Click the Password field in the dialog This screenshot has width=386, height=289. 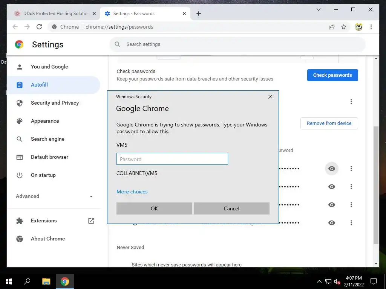172,159
